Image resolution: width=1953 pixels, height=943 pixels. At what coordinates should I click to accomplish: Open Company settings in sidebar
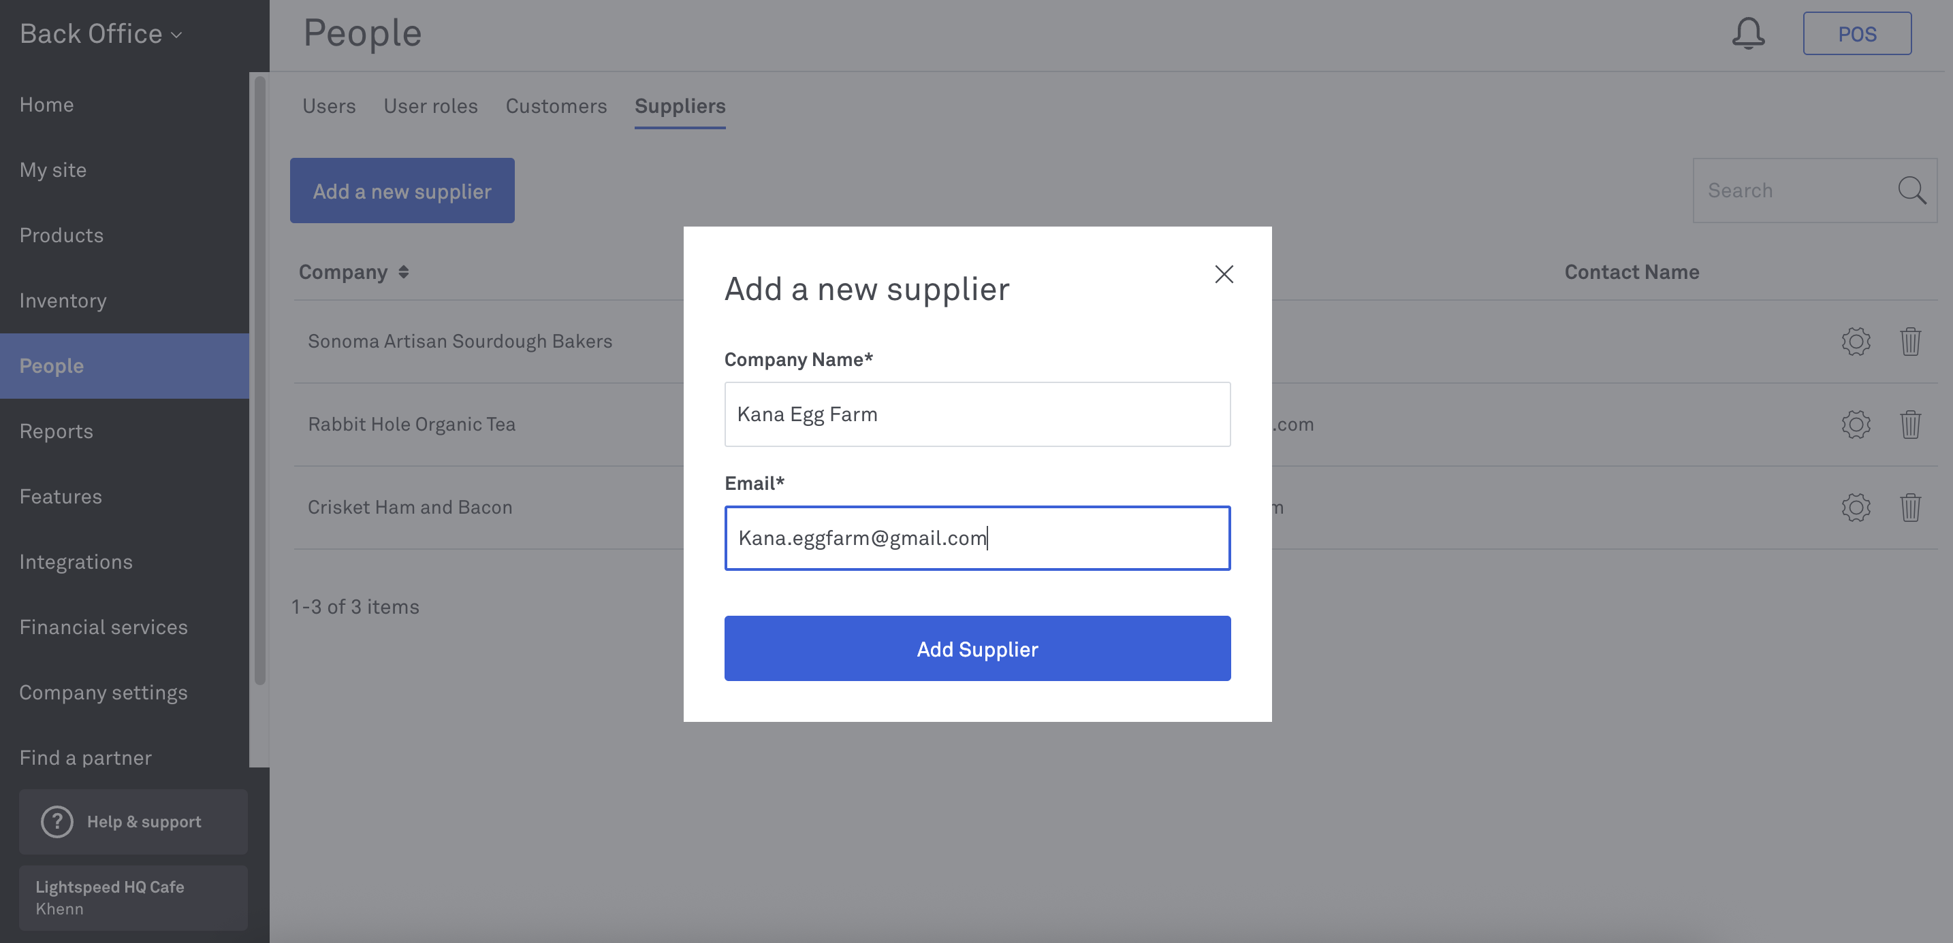pos(125,693)
